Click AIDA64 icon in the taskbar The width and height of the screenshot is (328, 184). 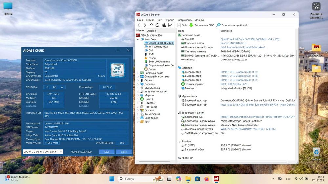click(x=216, y=179)
